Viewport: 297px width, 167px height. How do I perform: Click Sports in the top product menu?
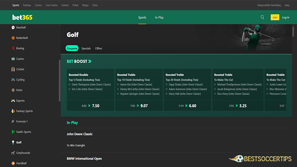click(16, 5)
